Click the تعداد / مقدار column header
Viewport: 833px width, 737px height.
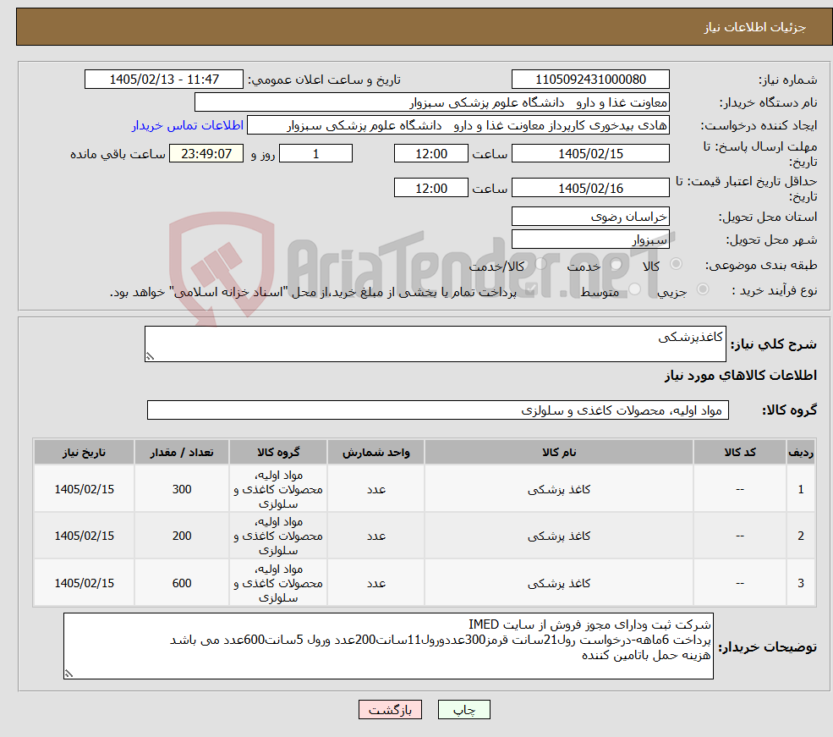tap(182, 452)
